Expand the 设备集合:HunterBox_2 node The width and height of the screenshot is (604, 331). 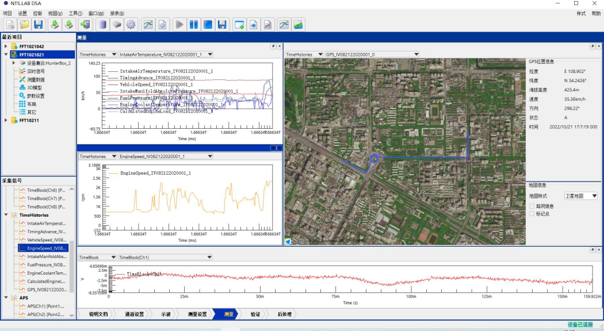click(14, 63)
